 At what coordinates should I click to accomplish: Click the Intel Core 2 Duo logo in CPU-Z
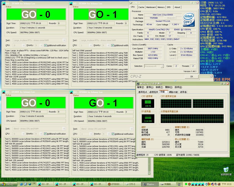(x=189, y=19)
